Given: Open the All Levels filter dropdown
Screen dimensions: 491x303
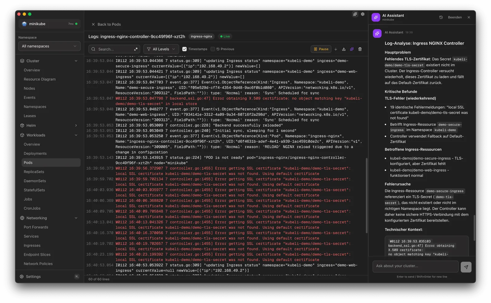Looking at the screenshot, I should pyautogui.click(x=161, y=49).
